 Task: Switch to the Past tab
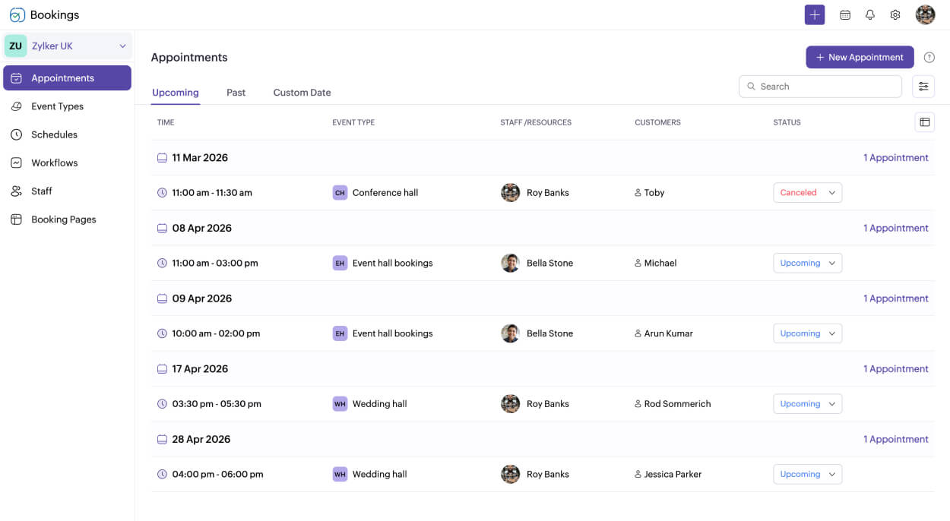tap(236, 92)
